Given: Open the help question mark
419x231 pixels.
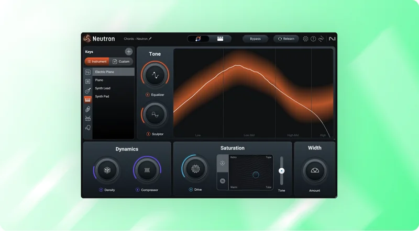Looking at the screenshot, I should pyautogui.click(x=313, y=39).
